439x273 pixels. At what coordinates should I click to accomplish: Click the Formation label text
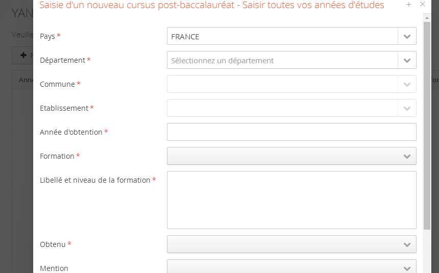pos(57,156)
